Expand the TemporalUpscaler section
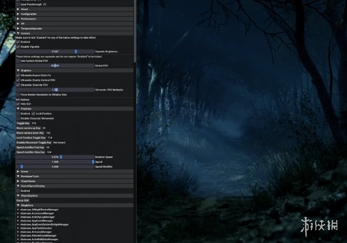347x243 pixels. pyautogui.click(x=74, y=29)
